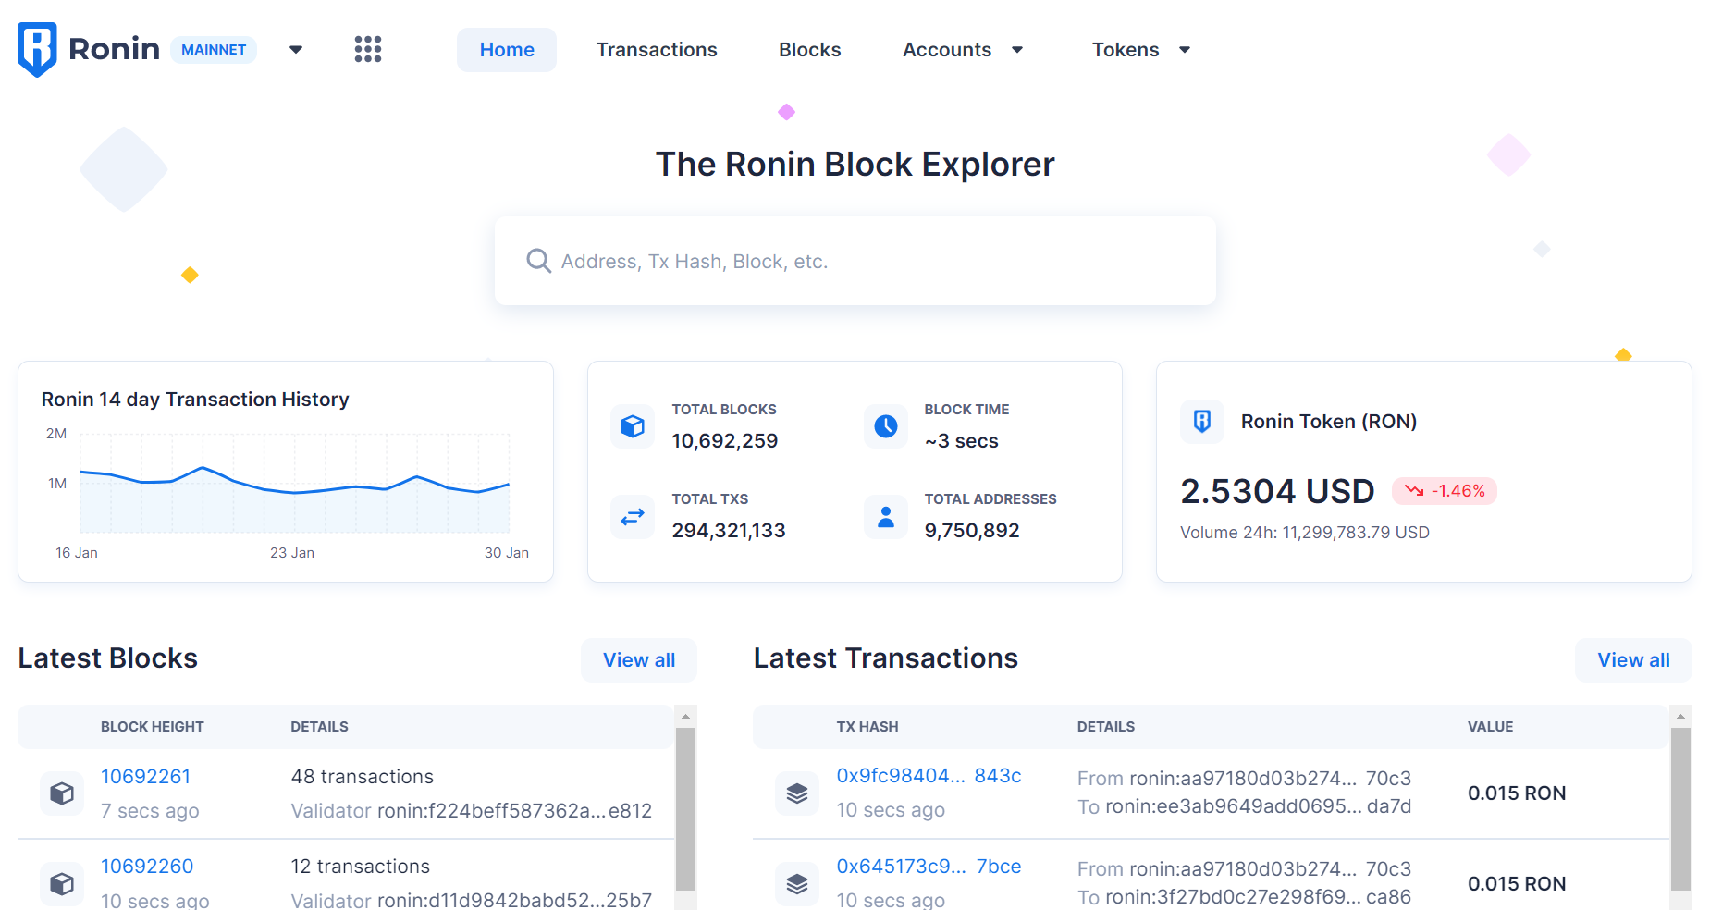Click the Total TXS arrows icon
Screen dimensions: 1710x910
pos(633,517)
